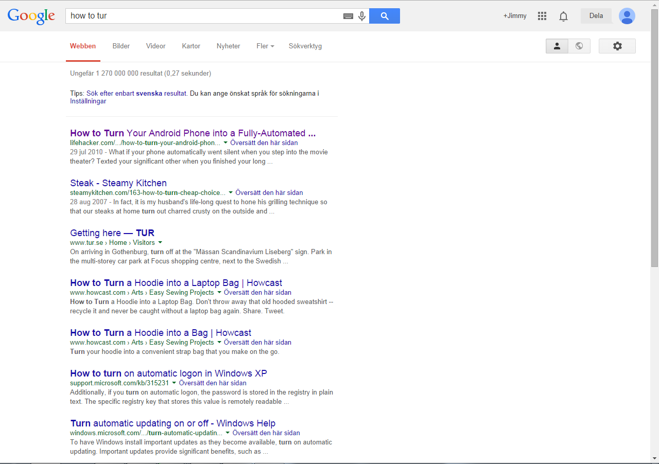Click the +Jimmy profile link
This screenshot has height=464, width=659.
click(x=515, y=16)
